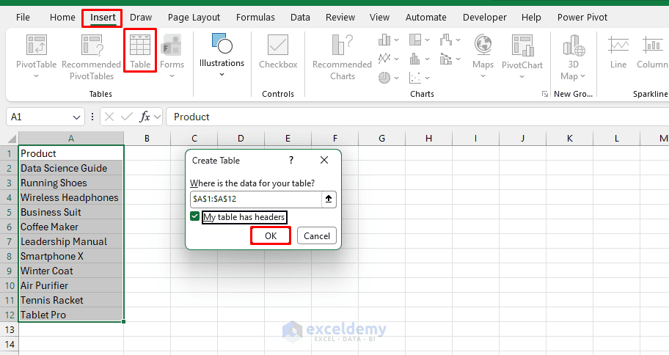The height and width of the screenshot is (355, 669).
Task: Select cell Smartphone X
Action: 71,257
